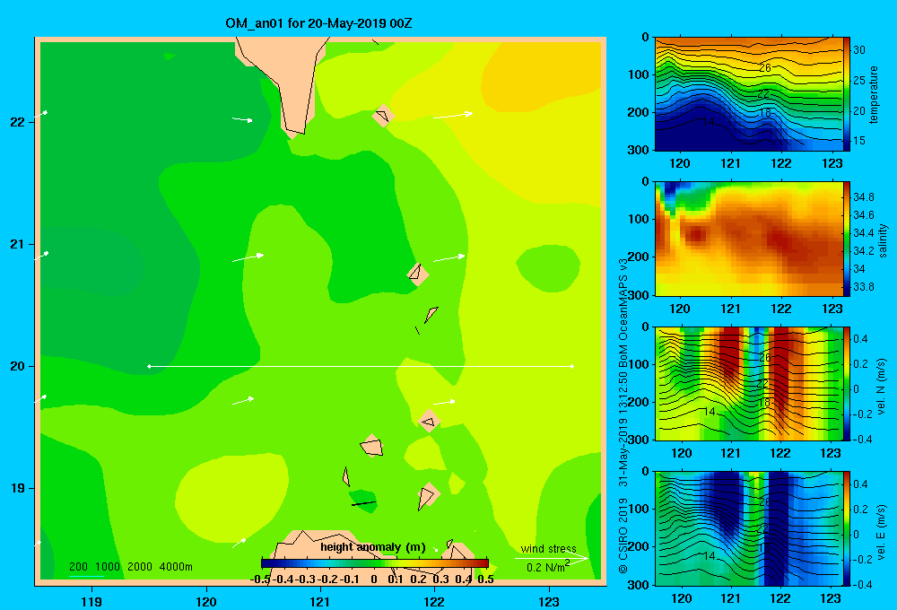Select the white section line at 20°N
This screenshot has width=897, height=610.
pos(361,366)
